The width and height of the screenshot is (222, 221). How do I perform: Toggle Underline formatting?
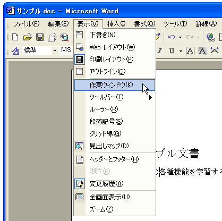172,51
